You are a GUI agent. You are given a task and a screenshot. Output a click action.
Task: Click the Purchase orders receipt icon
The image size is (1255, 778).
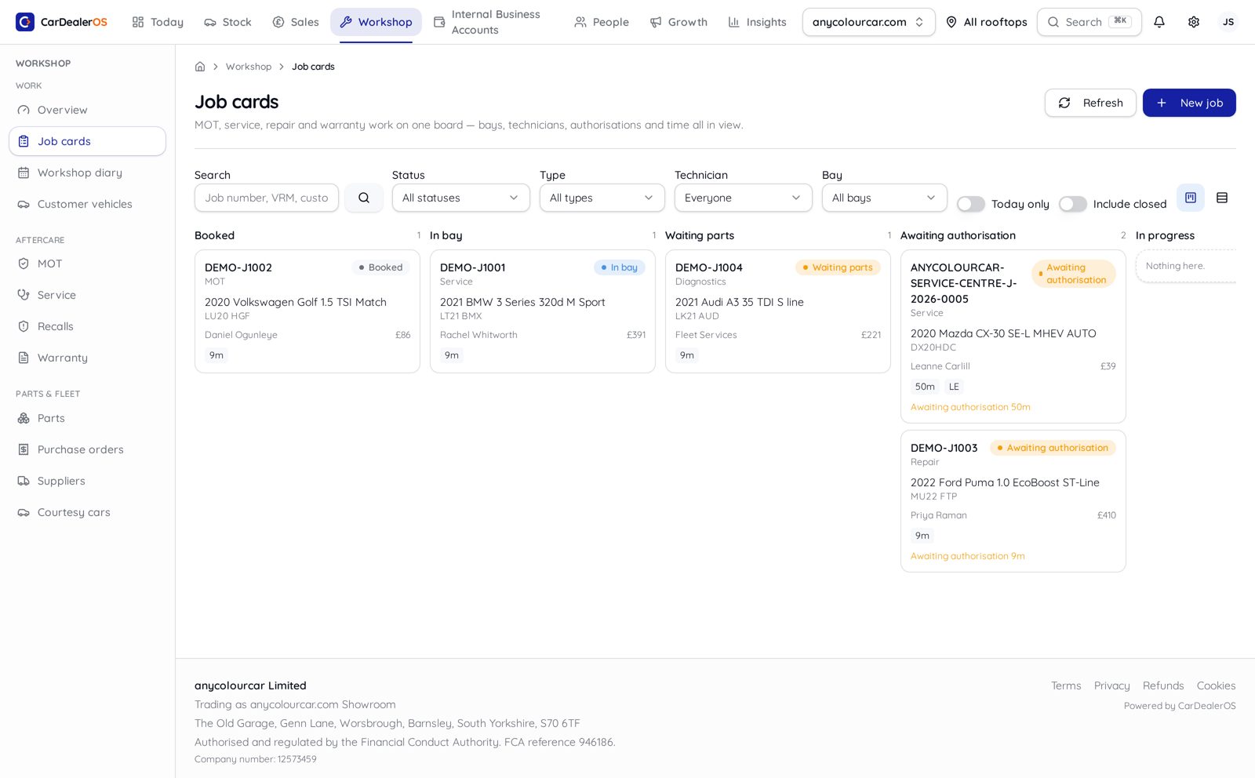coord(24,449)
